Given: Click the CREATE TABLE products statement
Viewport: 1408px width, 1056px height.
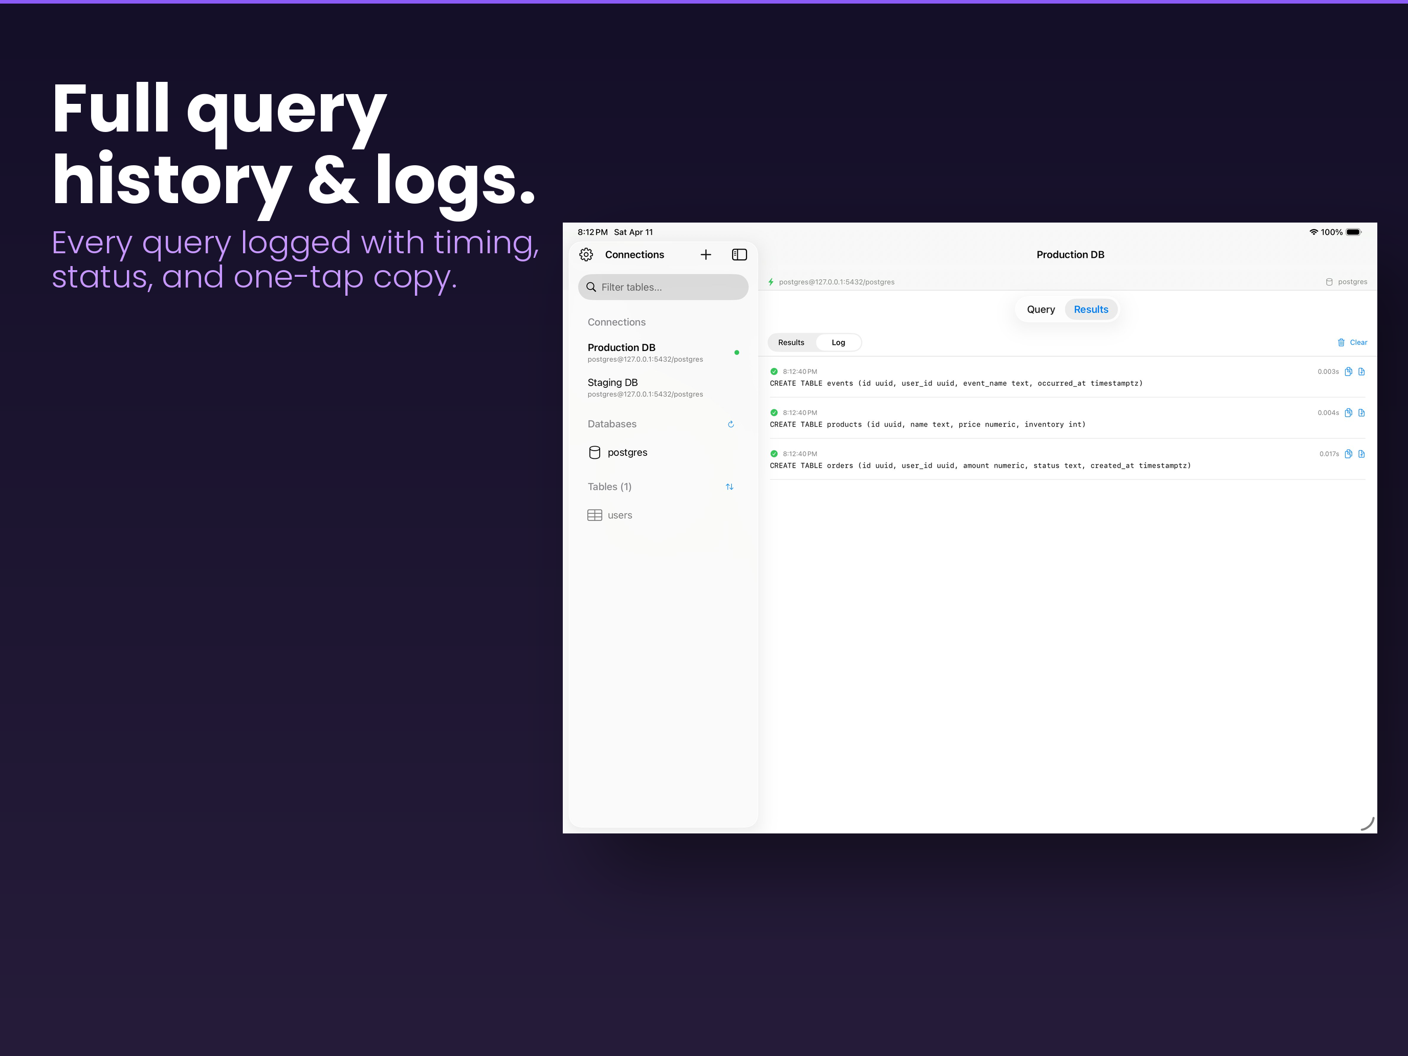Looking at the screenshot, I should [x=928, y=425].
